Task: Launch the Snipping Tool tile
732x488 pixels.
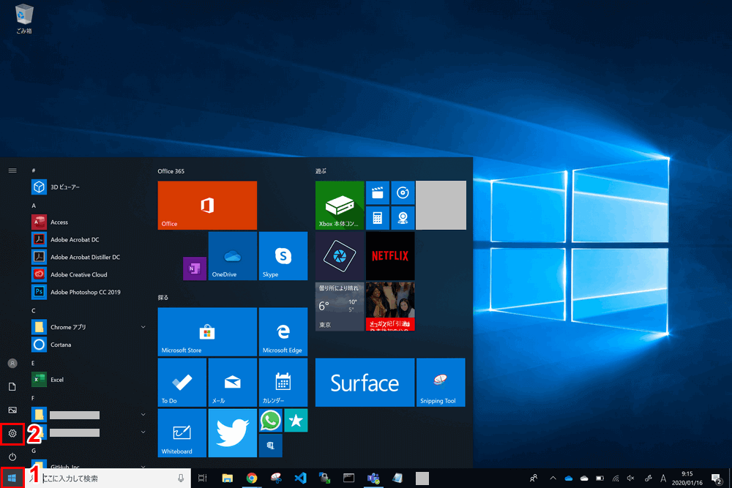Action: (441, 383)
